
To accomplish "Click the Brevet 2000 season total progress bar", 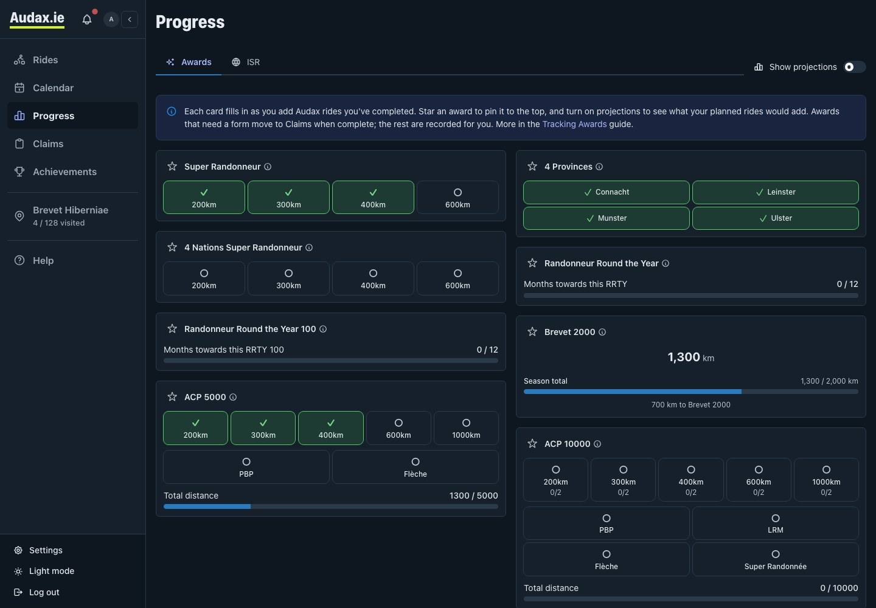I will pos(691,392).
